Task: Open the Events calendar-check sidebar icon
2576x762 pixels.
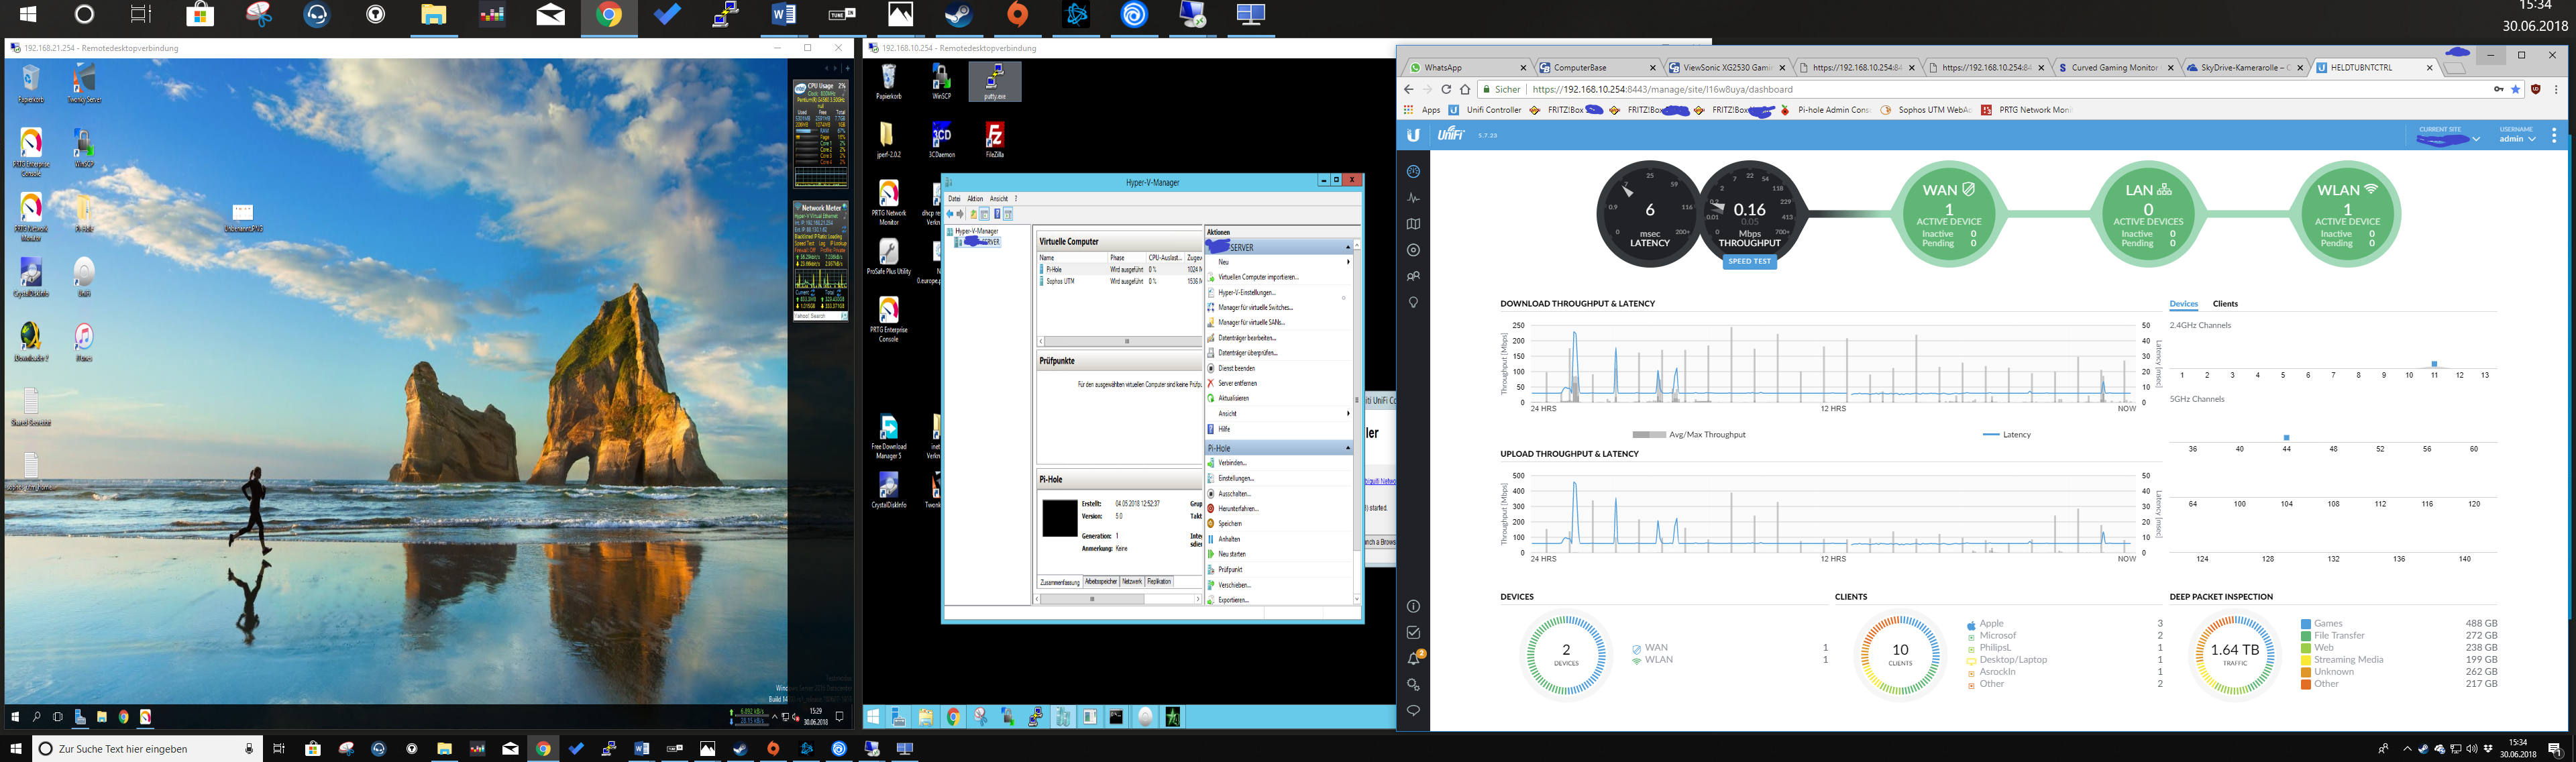Action: pyautogui.click(x=1413, y=632)
